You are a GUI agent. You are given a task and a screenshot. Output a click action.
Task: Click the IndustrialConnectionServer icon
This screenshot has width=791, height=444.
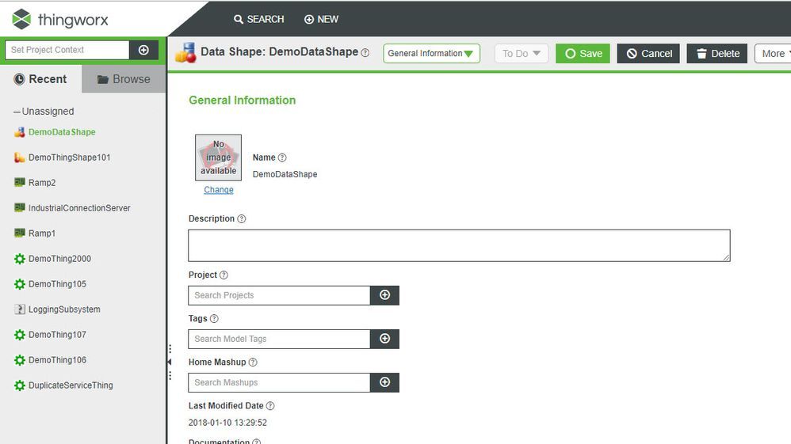(20, 207)
